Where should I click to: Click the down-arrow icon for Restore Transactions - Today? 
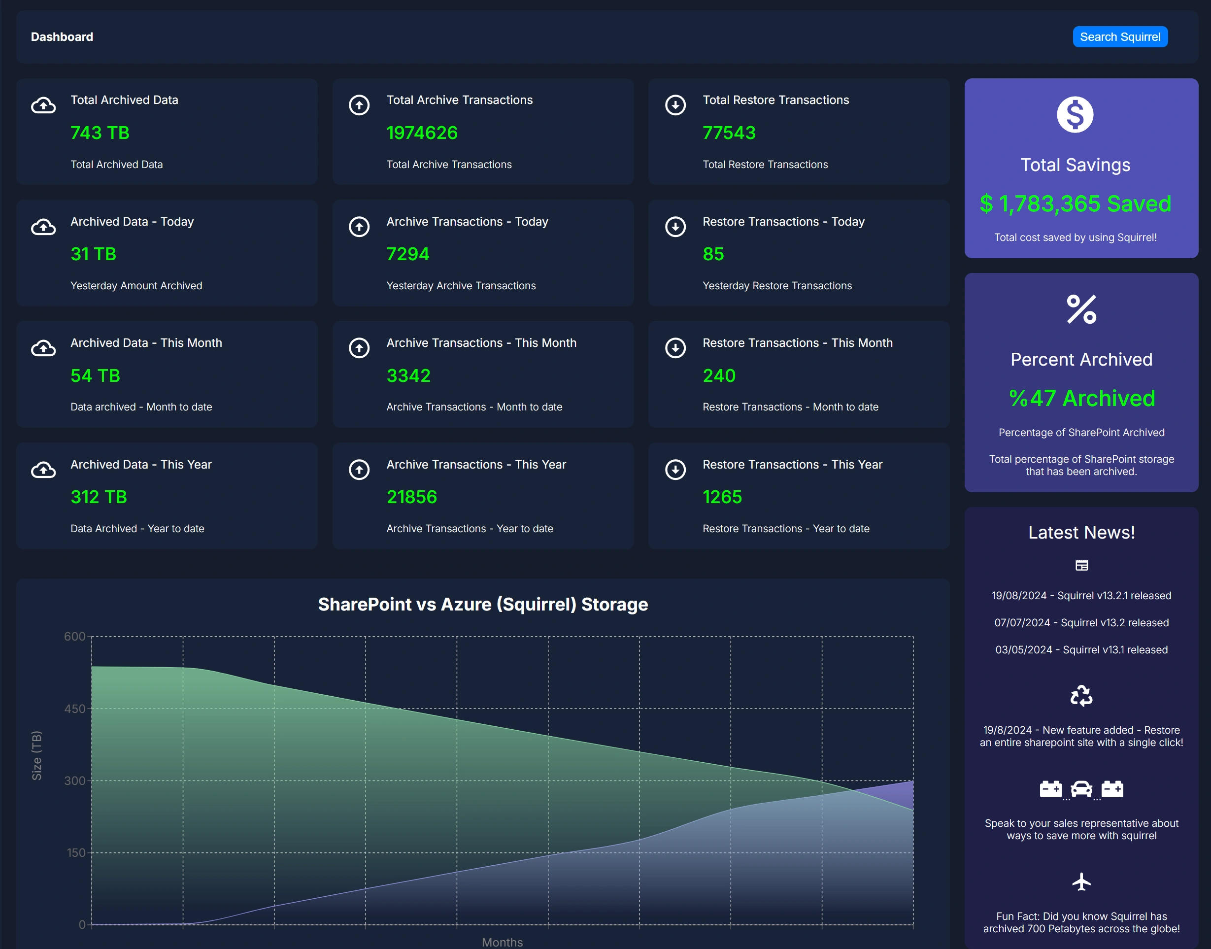coord(675,227)
